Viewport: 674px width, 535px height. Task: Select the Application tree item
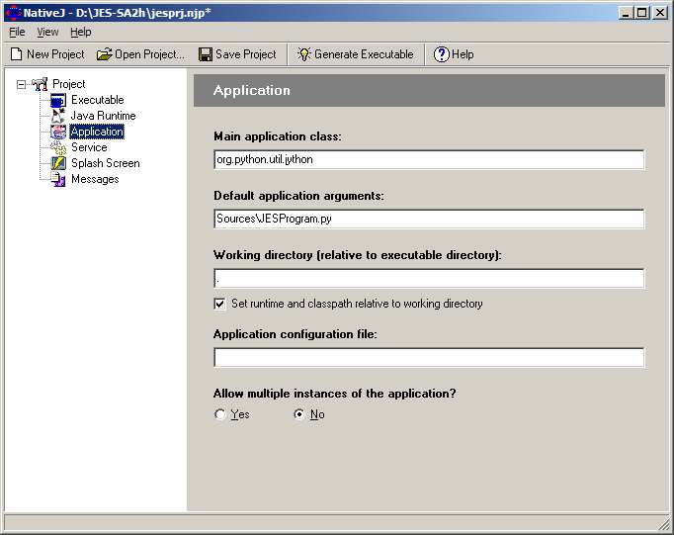click(97, 132)
